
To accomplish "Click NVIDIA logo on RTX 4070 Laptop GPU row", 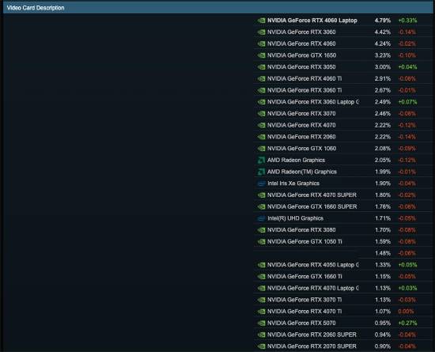I will (x=261, y=288).
